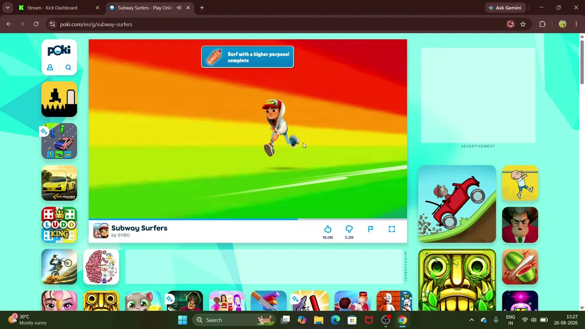
Task: Open McAfee from the taskbar
Action: 369,320
